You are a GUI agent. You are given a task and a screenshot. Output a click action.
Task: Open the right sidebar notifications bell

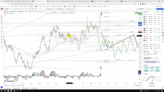(162, 41)
